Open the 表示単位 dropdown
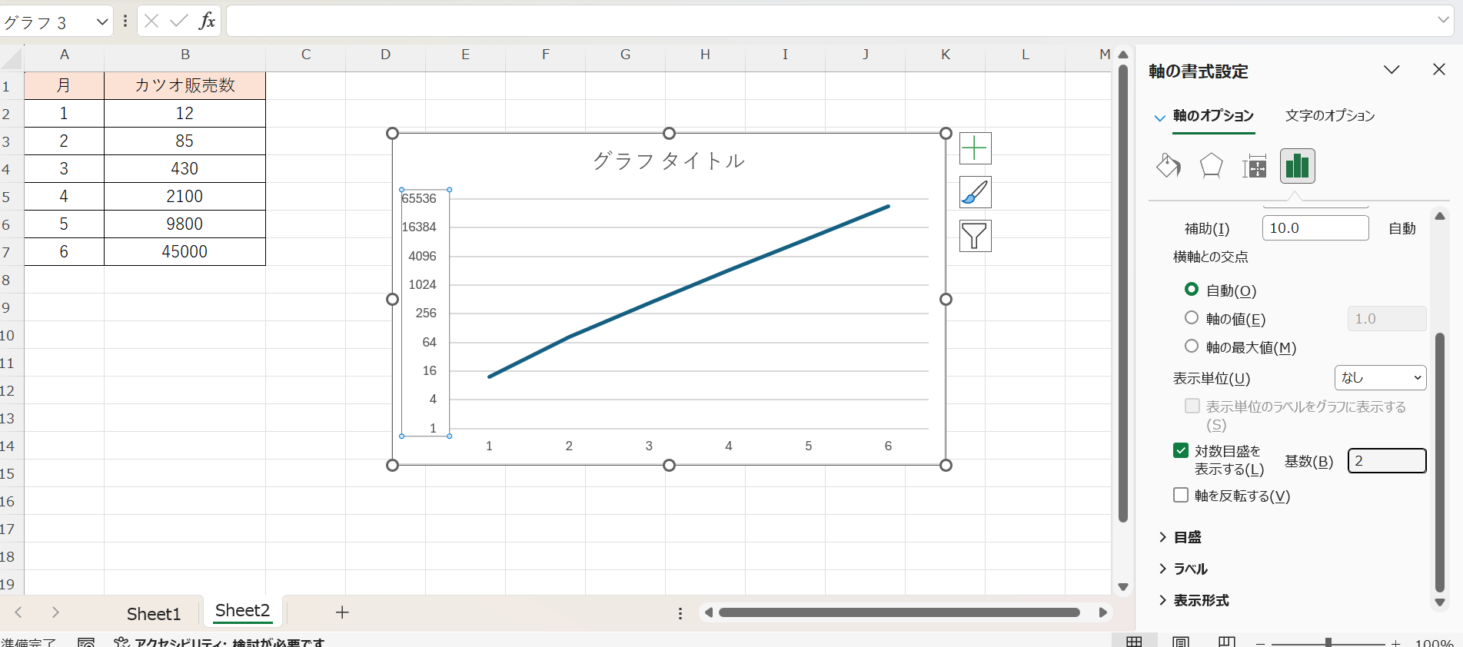Viewport: 1463px width, 647px height. click(x=1380, y=377)
